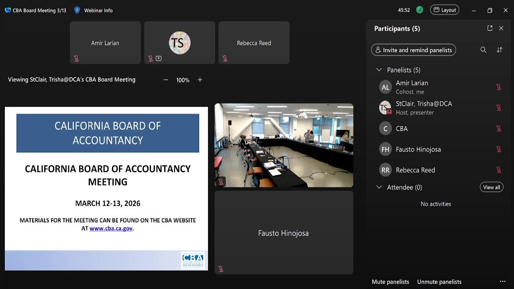
Task: Unmute Rebecca Reed in participant list
Action: point(499,170)
